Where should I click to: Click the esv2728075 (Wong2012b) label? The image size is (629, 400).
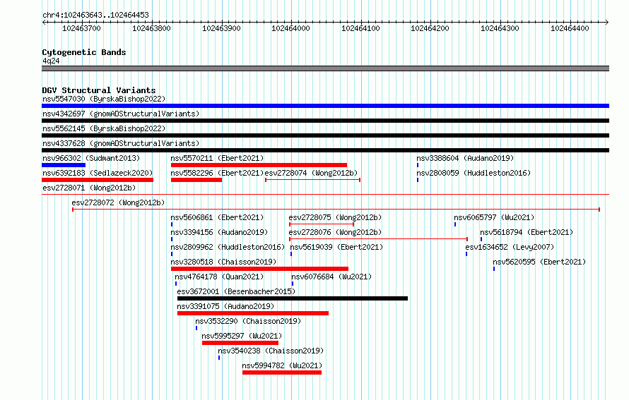(x=335, y=217)
